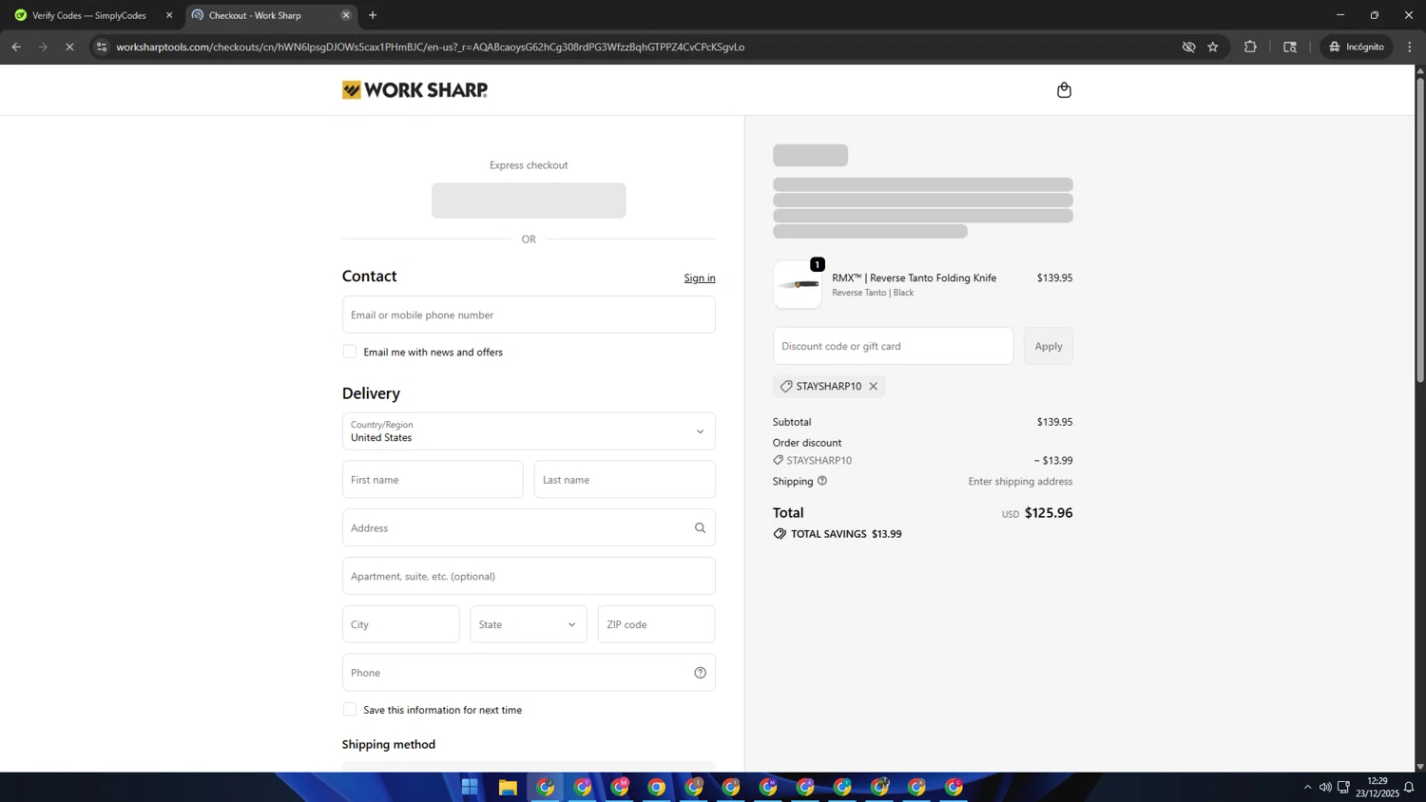Click the Express checkout placeholder button
The width and height of the screenshot is (1426, 802).
coord(529,200)
